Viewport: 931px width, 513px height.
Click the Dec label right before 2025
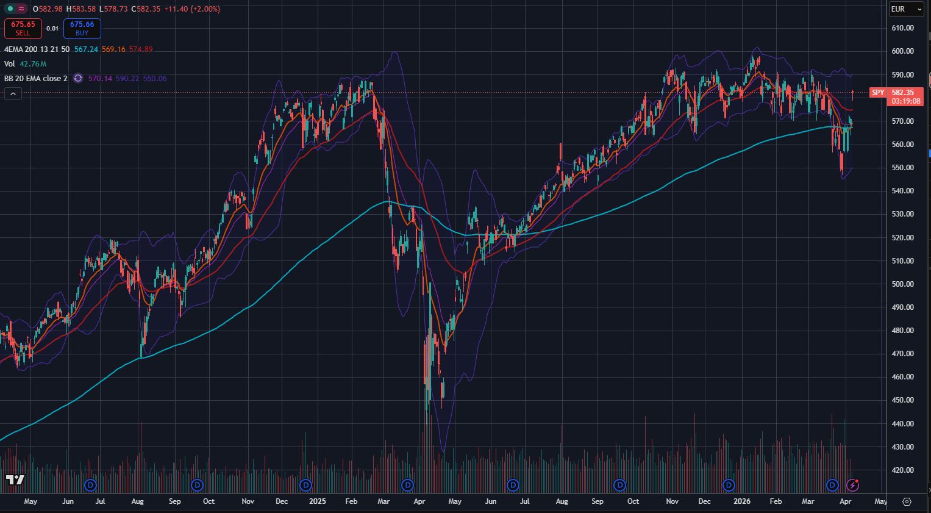(x=282, y=501)
